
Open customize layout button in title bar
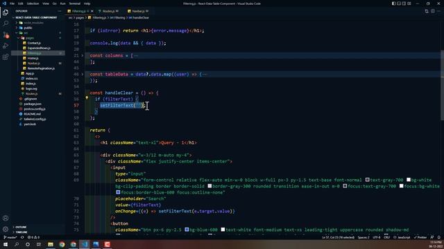pyautogui.click(x=409, y=3)
